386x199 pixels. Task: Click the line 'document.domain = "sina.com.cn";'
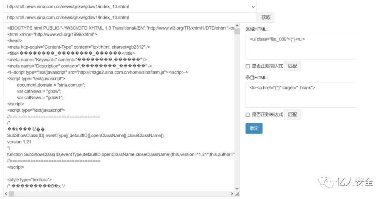pos(51,85)
